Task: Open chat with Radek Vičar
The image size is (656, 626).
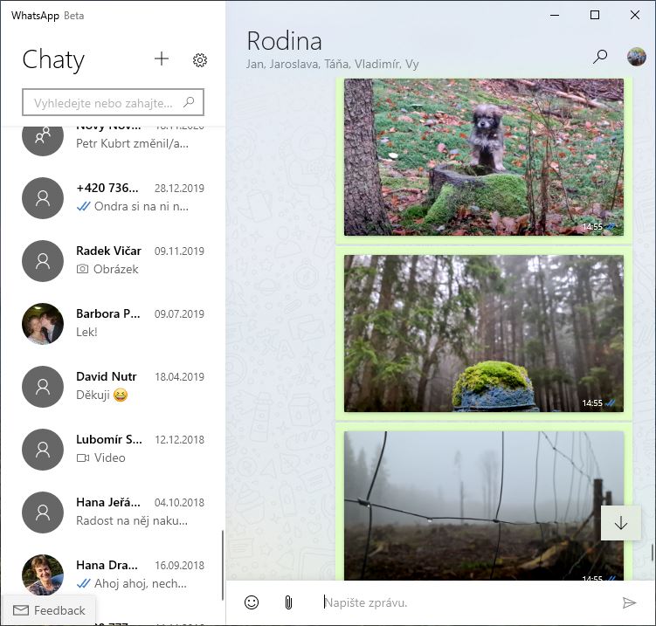Action: (113, 260)
